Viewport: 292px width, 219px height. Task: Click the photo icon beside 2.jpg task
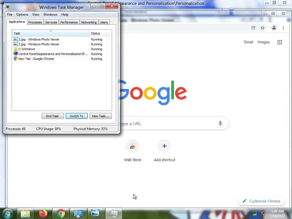pyautogui.click(x=16, y=39)
